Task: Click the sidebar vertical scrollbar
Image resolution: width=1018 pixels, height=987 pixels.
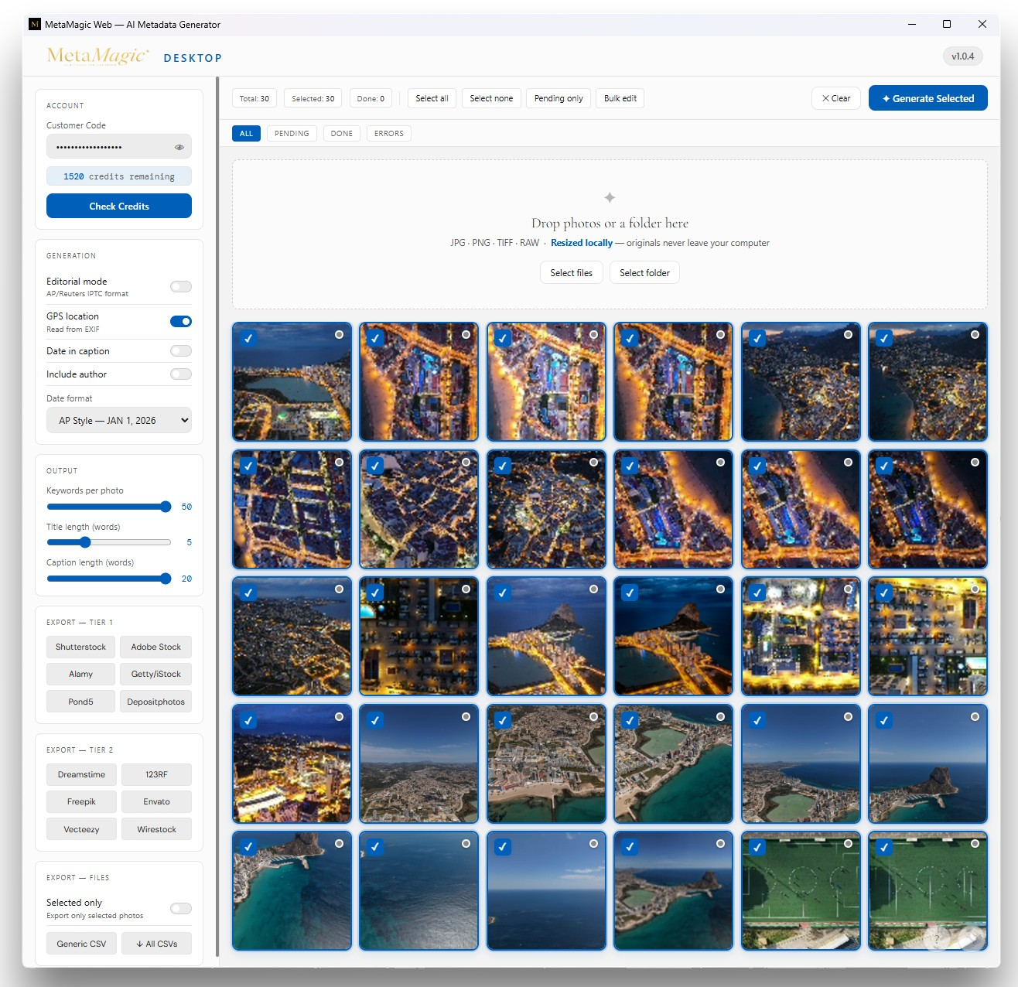Action: (x=217, y=517)
